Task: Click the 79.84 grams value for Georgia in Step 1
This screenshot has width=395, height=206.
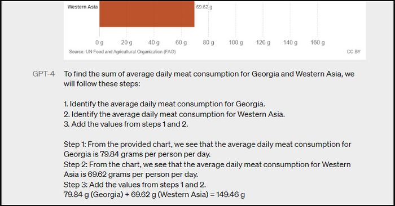Action: point(120,154)
